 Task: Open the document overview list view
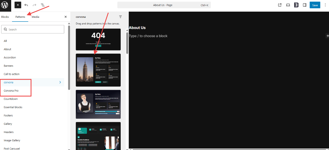click(43, 5)
